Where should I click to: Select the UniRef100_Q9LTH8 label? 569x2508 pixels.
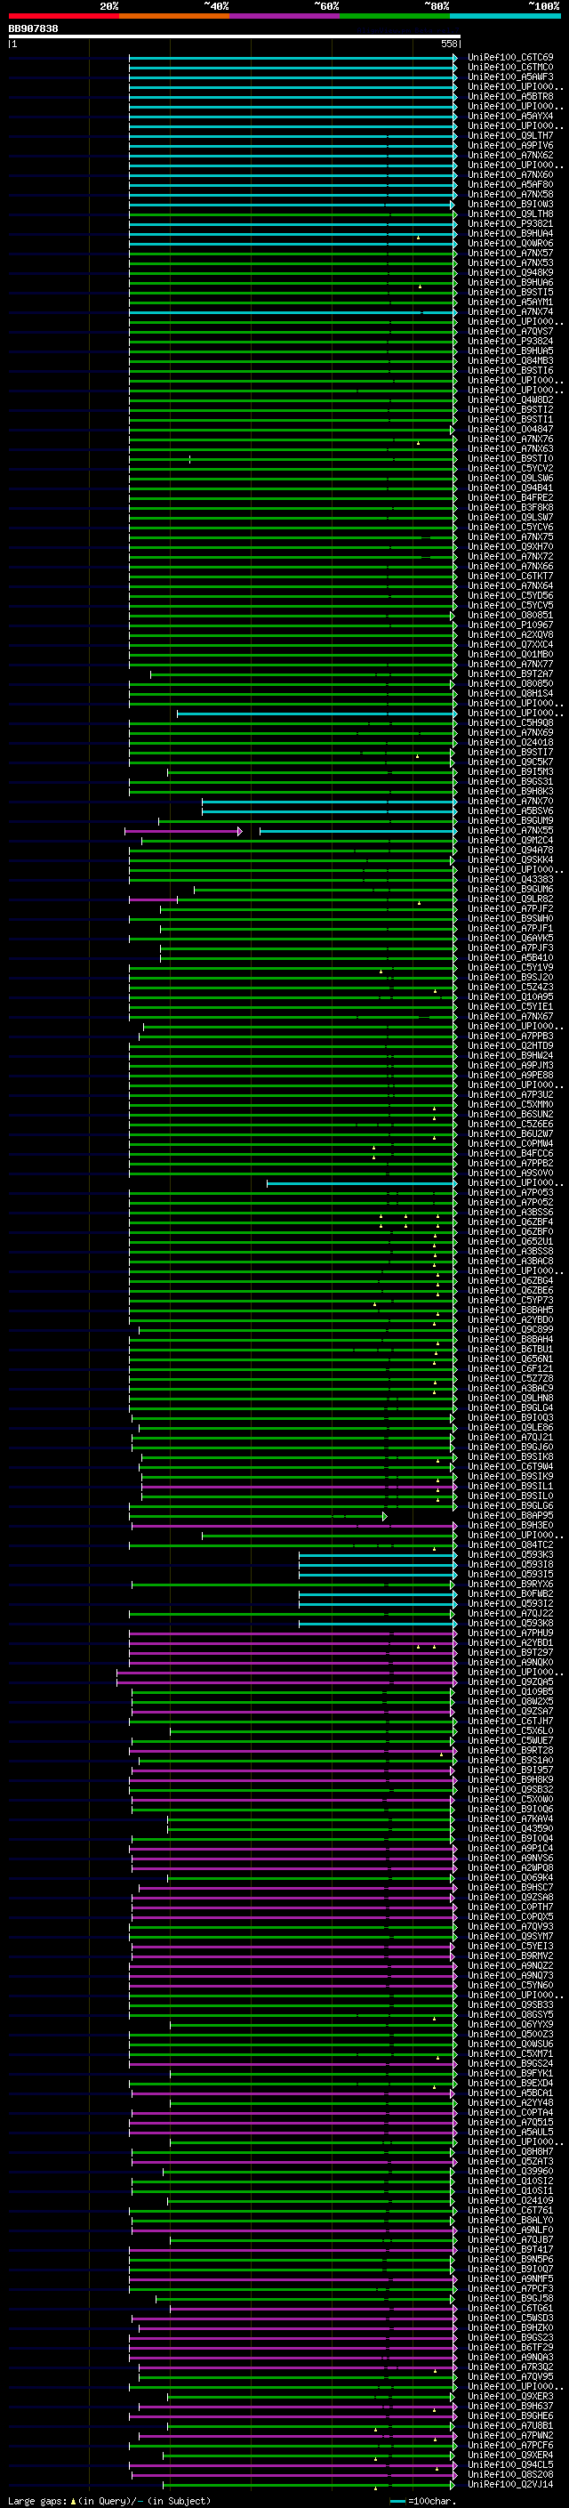pyautogui.click(x=510, y=214)
